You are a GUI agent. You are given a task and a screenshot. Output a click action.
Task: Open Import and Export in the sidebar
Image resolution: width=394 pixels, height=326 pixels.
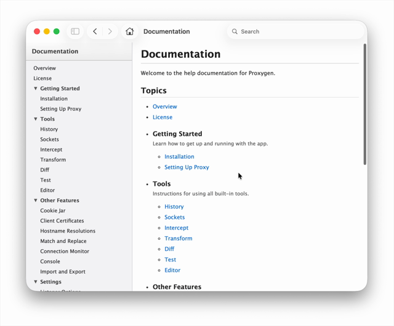(x=63, y=271)
